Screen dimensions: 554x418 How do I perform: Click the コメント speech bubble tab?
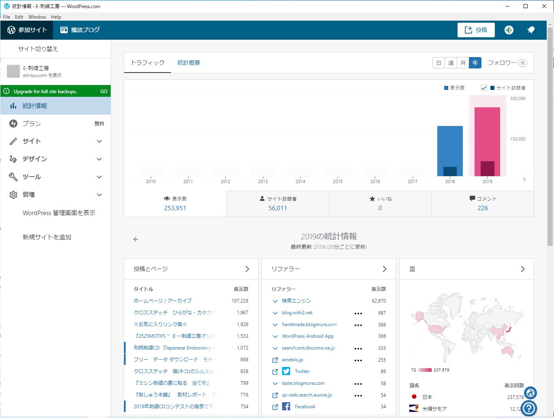pyautogui.click(x=483, y=204)
